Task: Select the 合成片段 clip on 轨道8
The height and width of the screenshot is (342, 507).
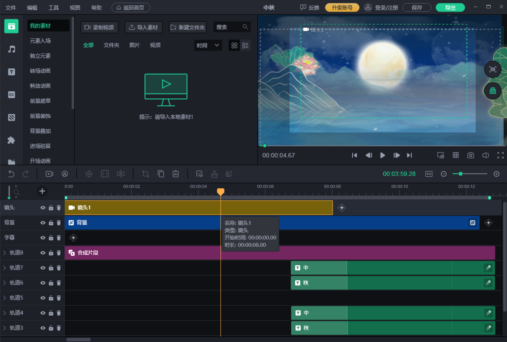Action: [x=280, y=253]
